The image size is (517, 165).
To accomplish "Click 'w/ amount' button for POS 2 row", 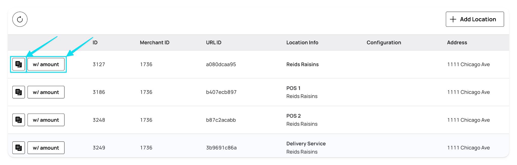I will (46, 120).
